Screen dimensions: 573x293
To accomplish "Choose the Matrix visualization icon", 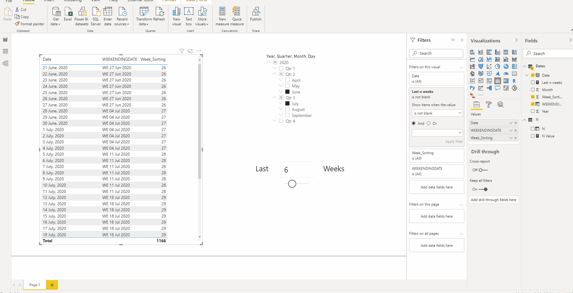I will click(x=506, y=81).
